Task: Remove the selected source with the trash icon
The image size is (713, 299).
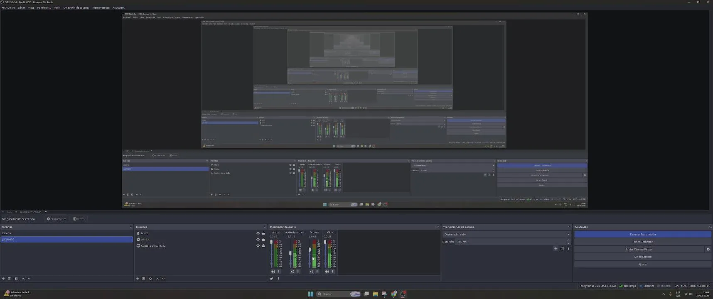Action: pos(144,279)
